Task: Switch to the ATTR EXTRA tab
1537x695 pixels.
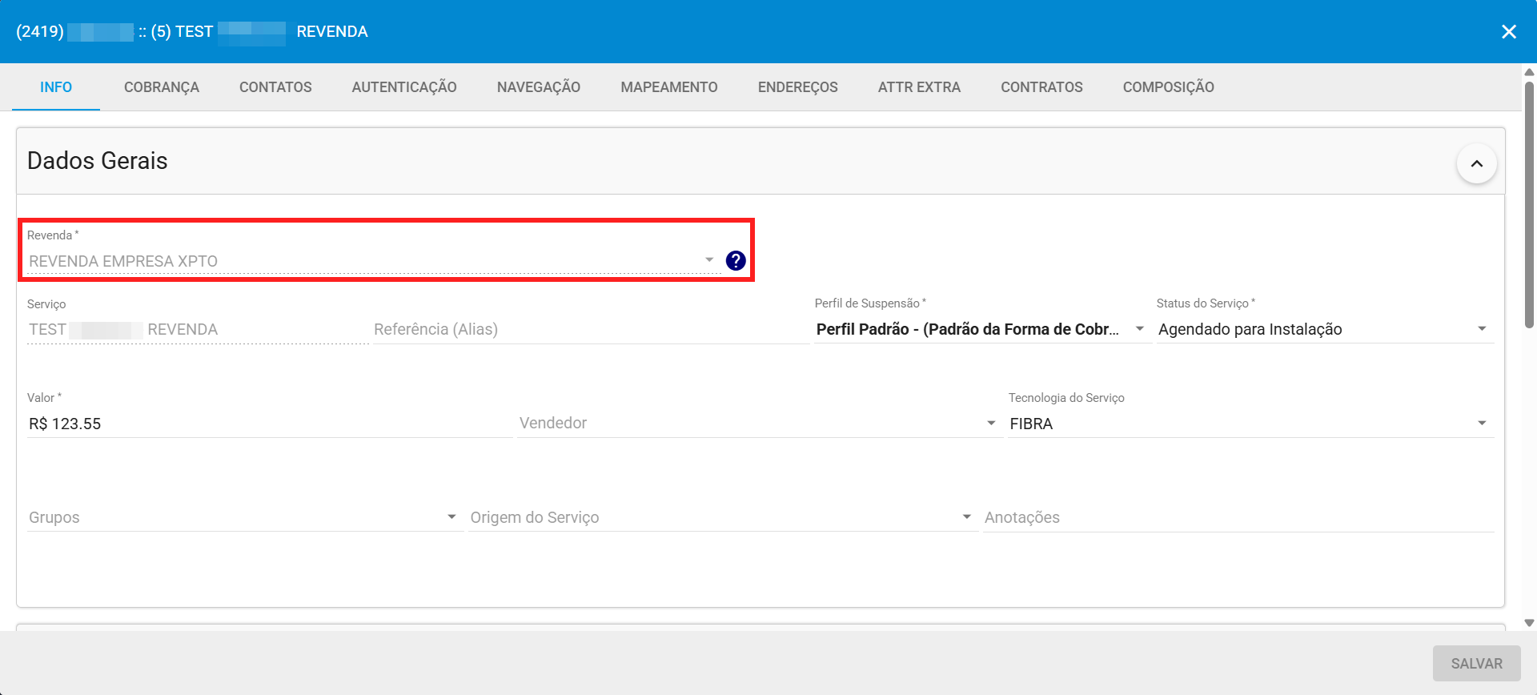Action: 919,87
